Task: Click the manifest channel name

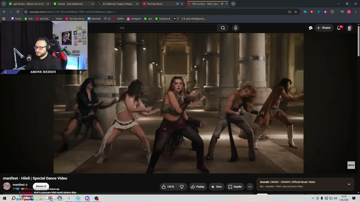Action: (19, 185)
